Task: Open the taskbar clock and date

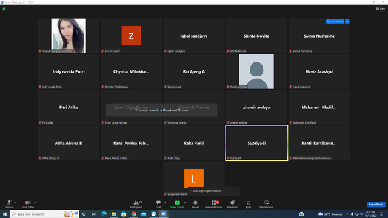Action: (x=370, y=214)
